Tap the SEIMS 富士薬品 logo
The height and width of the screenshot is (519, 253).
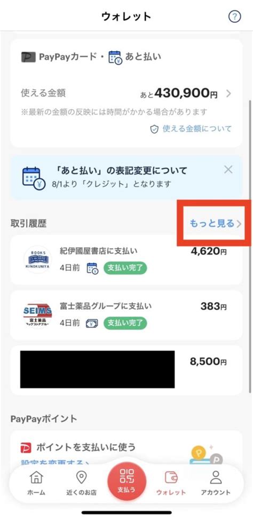pyautogui.click(x=37, y=314)
